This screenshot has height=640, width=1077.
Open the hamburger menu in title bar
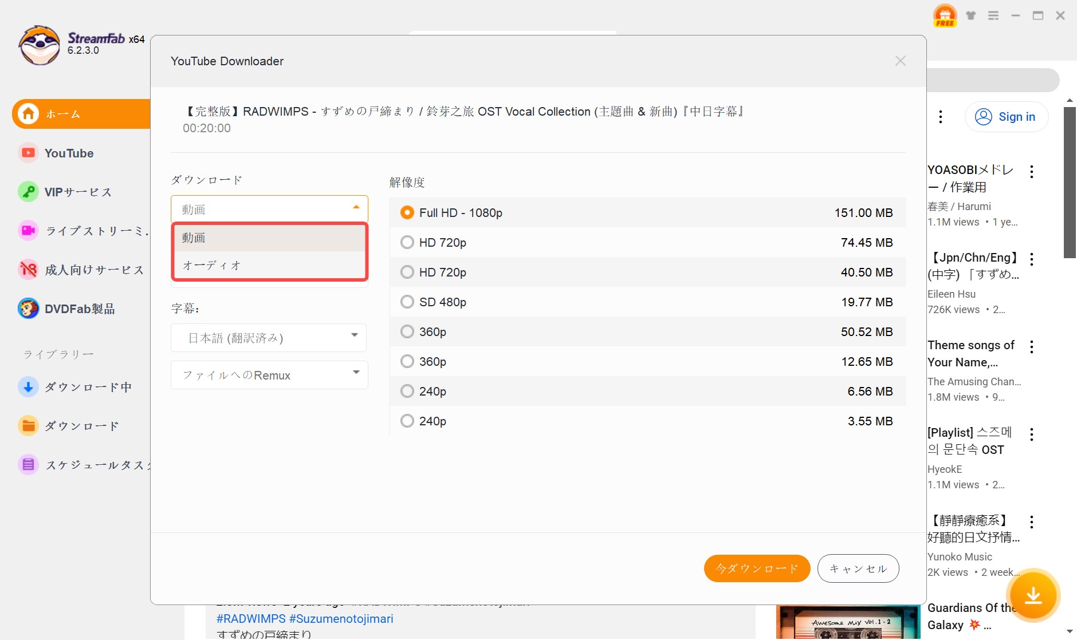pos(993,15)
